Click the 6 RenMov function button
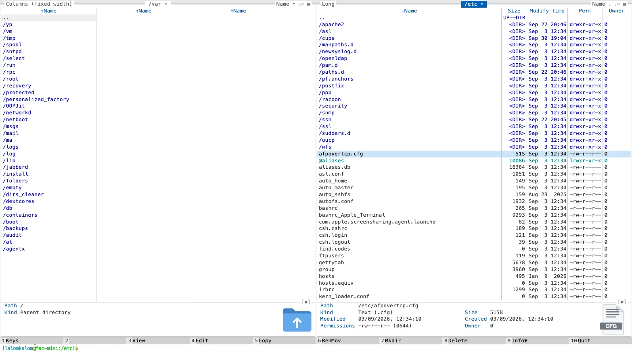 point(348,341)
